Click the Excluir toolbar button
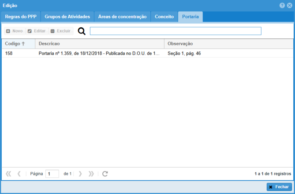295x194 pixels. point(60,31)
